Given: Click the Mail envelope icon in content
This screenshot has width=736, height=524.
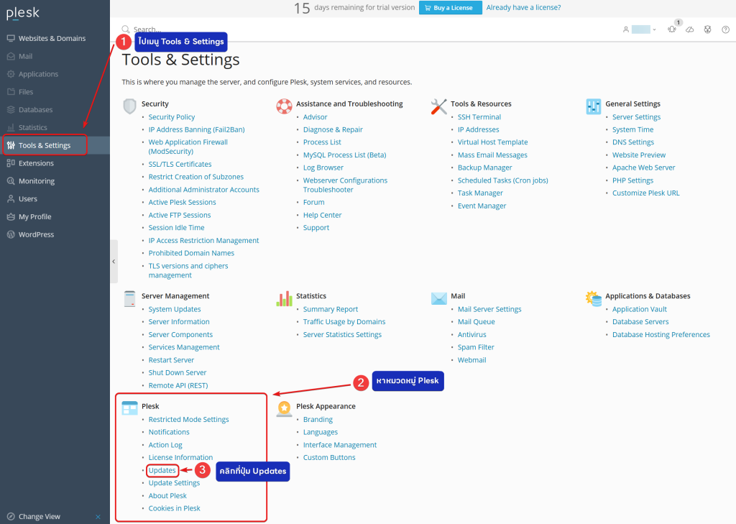Looking at the screenshot, I should tap(438, 298).
